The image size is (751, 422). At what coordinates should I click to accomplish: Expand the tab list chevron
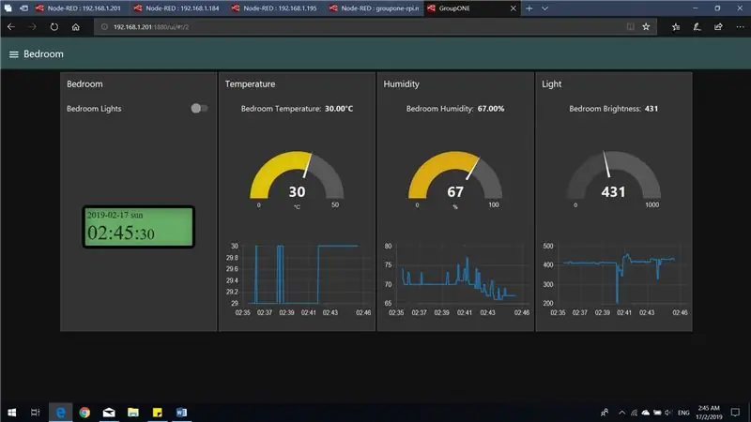point(545,8)
